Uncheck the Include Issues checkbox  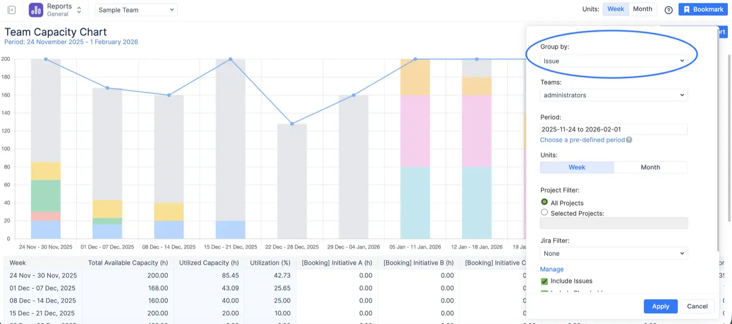(544, 281)
